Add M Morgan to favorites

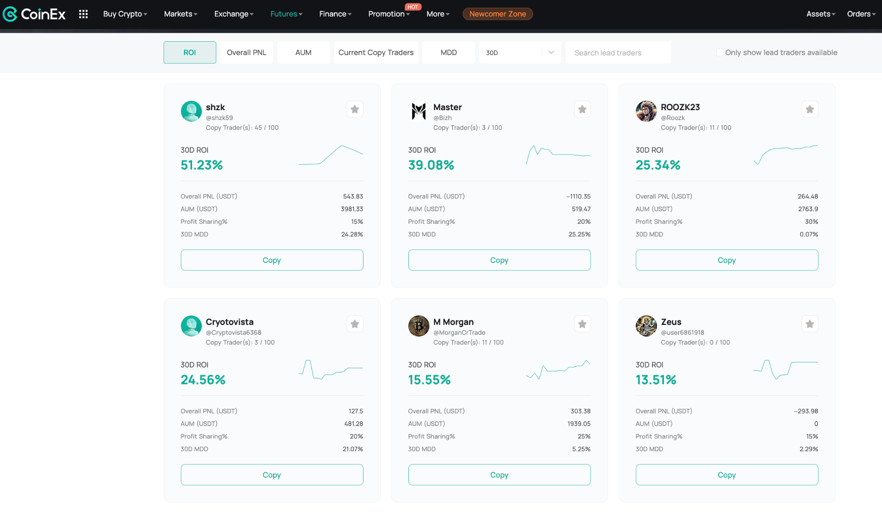tap(582, 324)
